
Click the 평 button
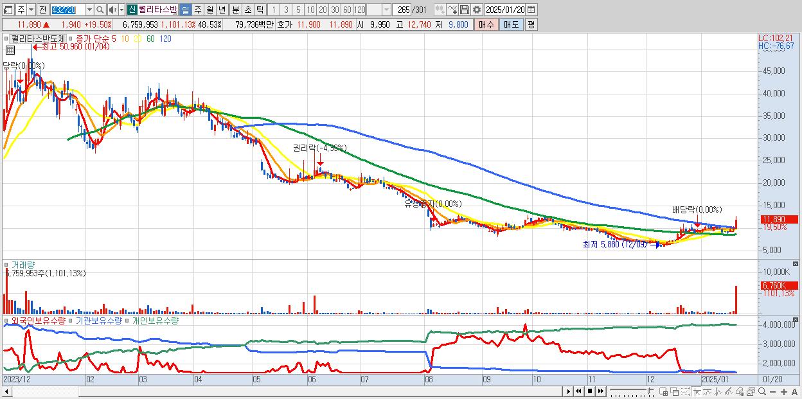(x=531, y=24)
